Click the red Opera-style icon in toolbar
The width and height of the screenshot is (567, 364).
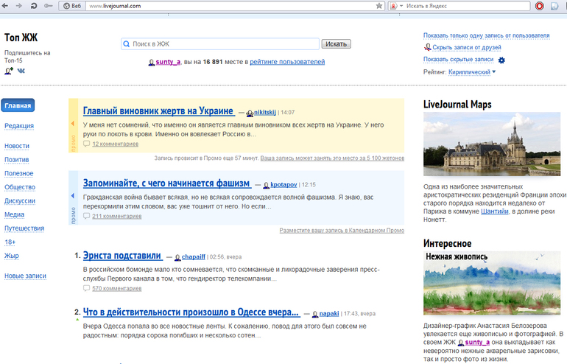[540, 6]
